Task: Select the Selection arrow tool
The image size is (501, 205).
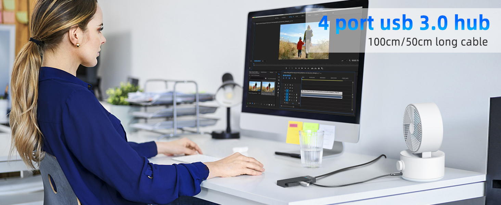Action: coord(279,75)
